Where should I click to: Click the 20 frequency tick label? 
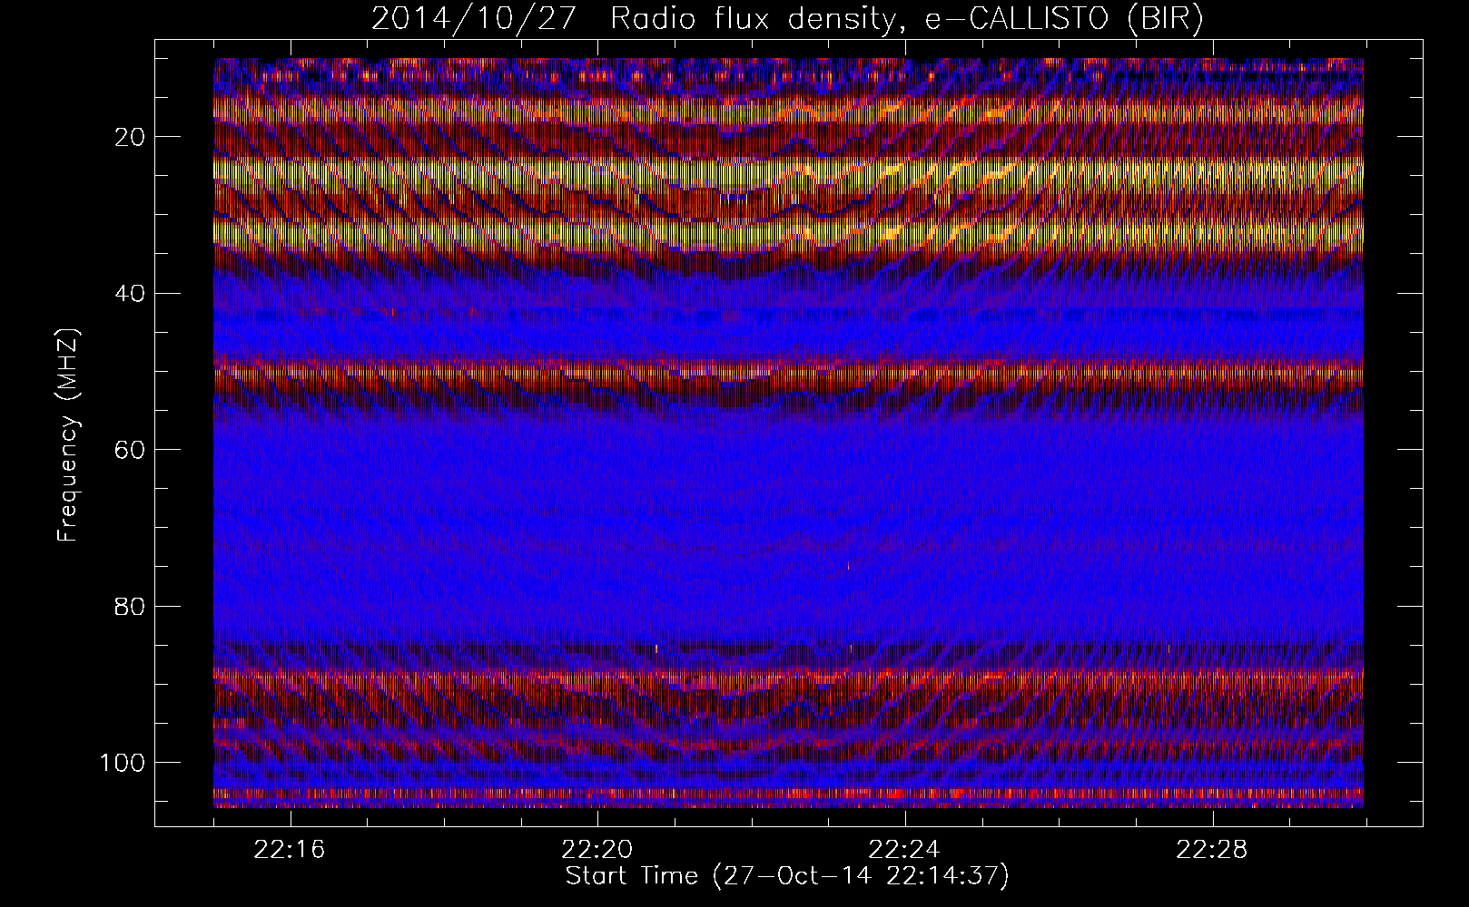click(x=130, y=137)
